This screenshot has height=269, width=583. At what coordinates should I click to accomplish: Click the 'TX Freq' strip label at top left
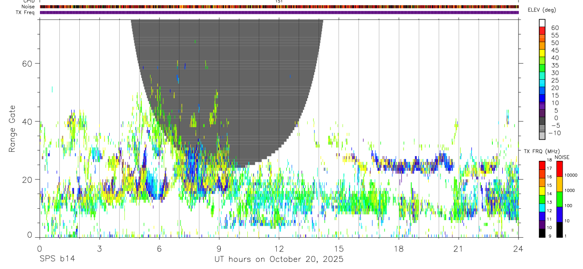[26, 12]
